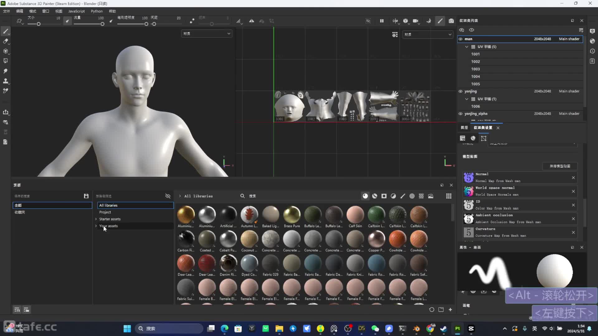The height and width of the screenshot is (336, 598).
Task: Click the bake mesh maps button
Action: pos(560,166)
